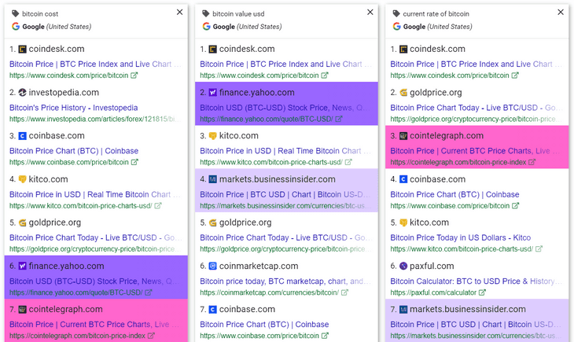This screenshot has width=574, height=342.
Task: Open external link icon for paxful calculator URL
Action: coord(482,292)
